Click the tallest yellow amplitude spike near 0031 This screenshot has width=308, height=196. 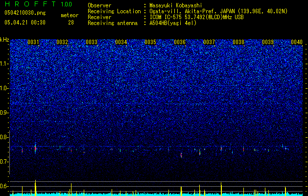coord(35,187)
